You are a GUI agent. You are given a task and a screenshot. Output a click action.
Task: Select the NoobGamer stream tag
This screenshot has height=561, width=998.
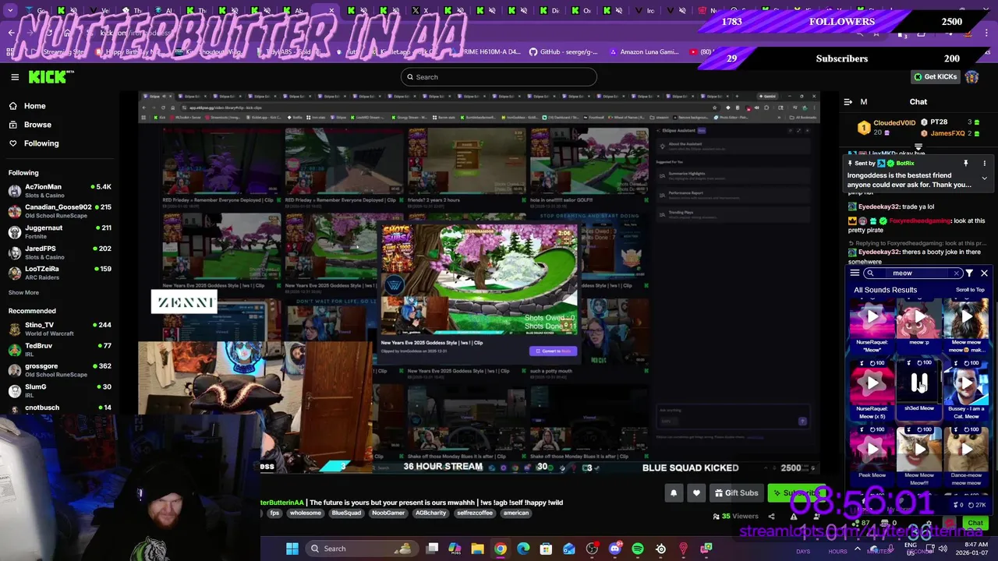[x=388, y=513]
